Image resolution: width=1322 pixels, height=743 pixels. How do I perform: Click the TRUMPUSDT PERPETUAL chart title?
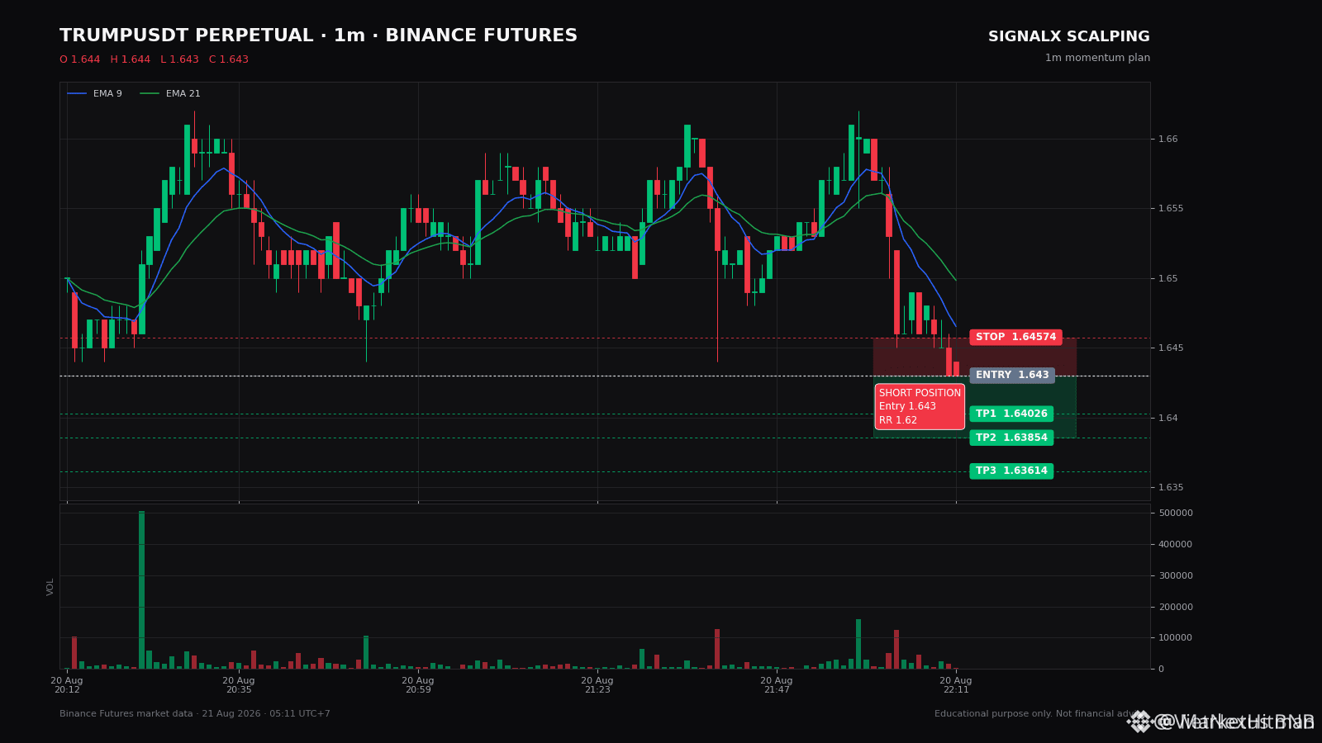pos(318,36)
